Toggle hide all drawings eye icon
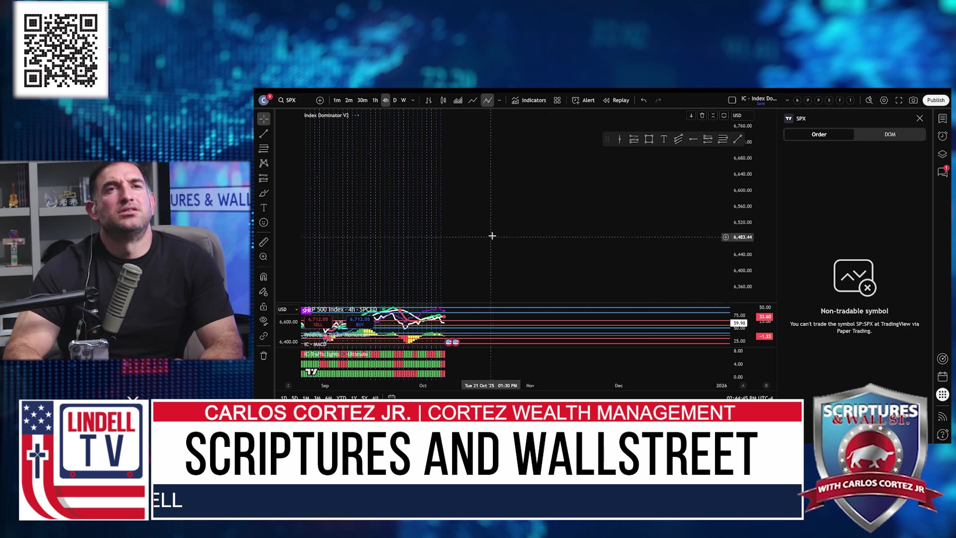Image resolution: width=956 pixels, height=538 pixels. click(263, 321)
